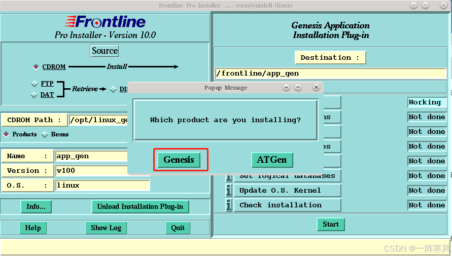Click the Quit button
Viewport: 452px width, 256px height.
tap(178, 228)
